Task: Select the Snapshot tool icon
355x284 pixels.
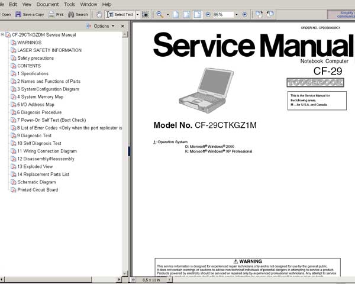Action: [146, 14]
